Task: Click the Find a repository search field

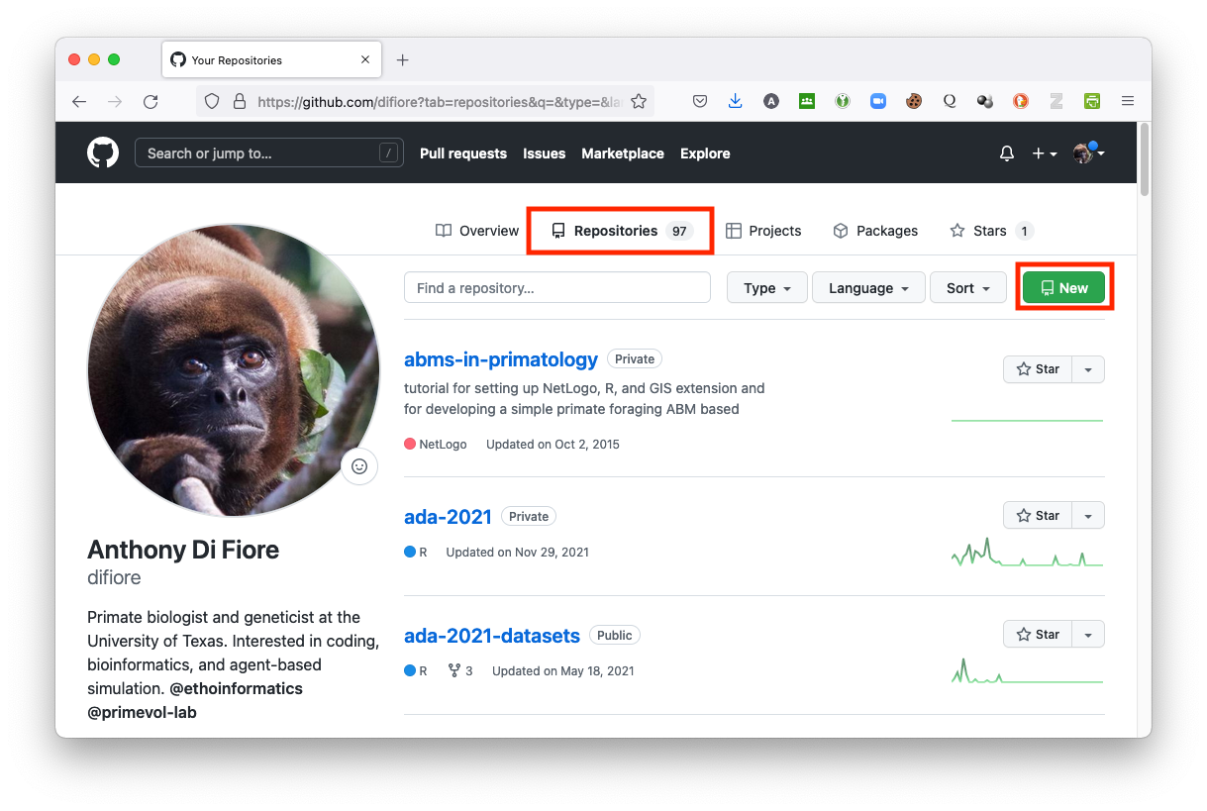Action: tap(556, 288)
